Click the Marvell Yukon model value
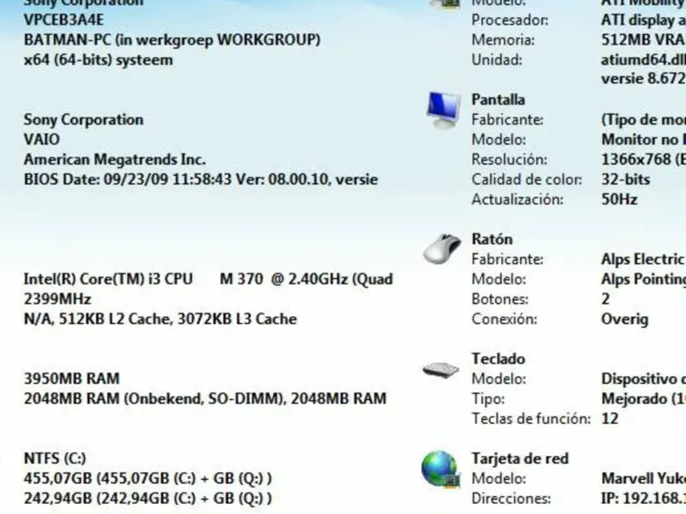This screenshot has height=514, width=686. tap(644, 478)
